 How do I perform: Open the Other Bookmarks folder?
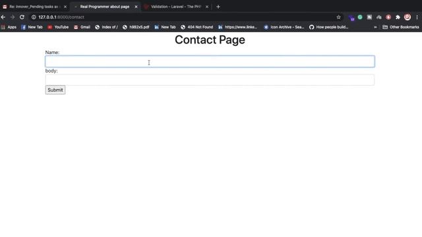click(x=401, y=27)
